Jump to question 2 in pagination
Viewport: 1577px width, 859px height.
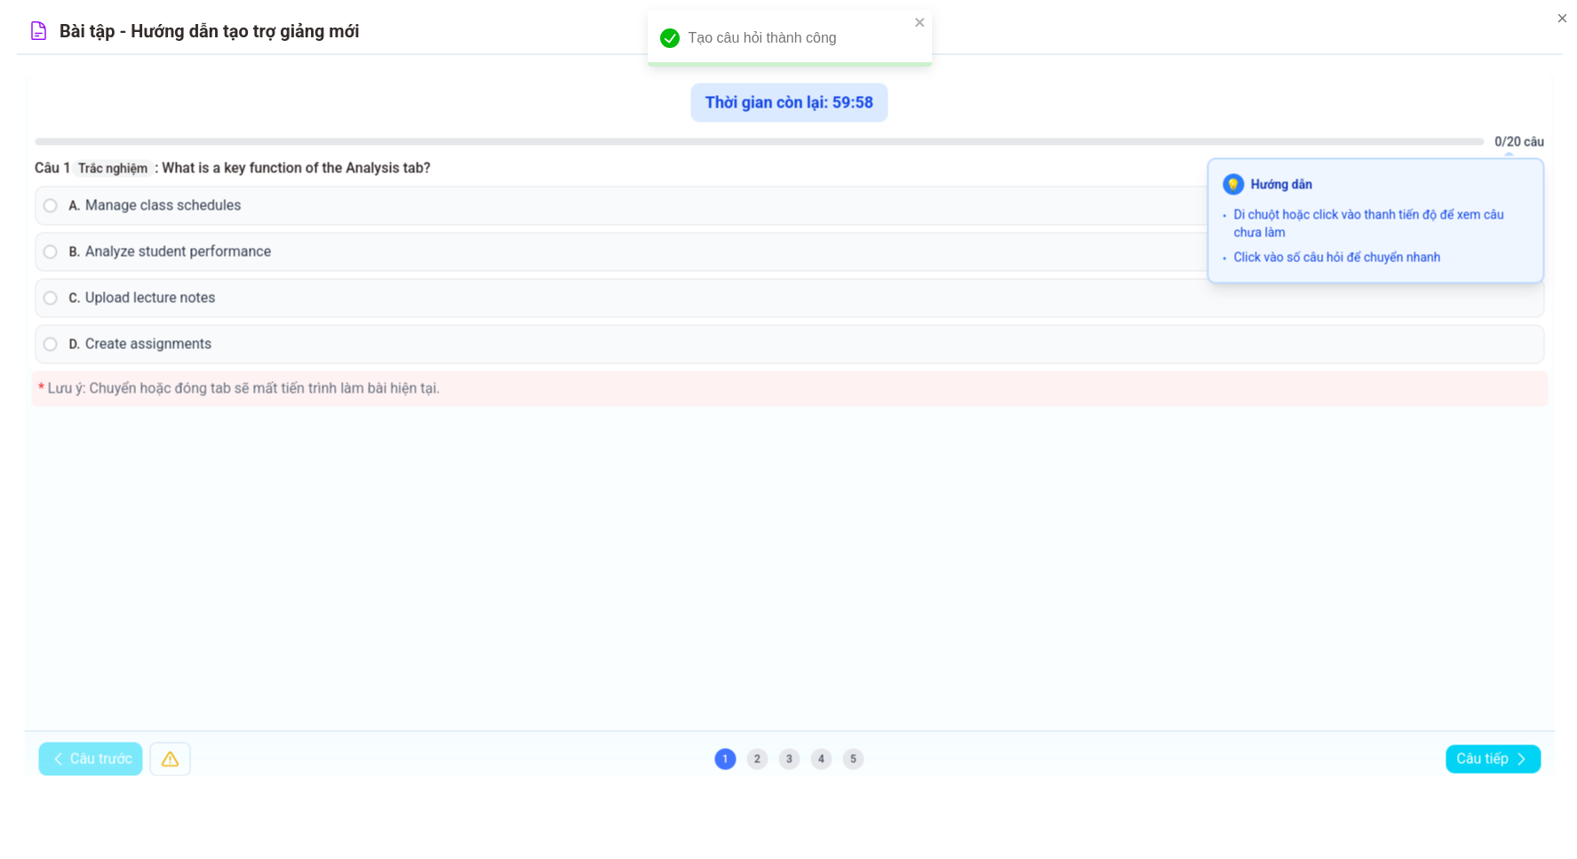[757, 759]
